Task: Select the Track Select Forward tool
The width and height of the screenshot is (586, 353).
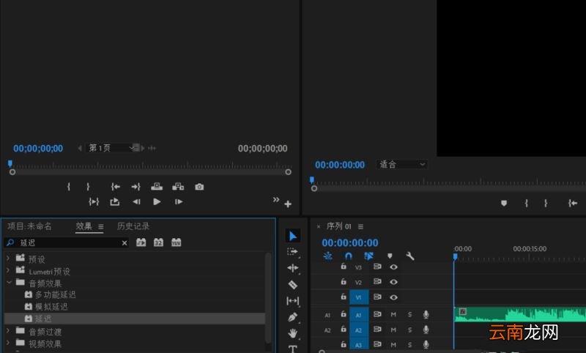Action: pos(292,252)
